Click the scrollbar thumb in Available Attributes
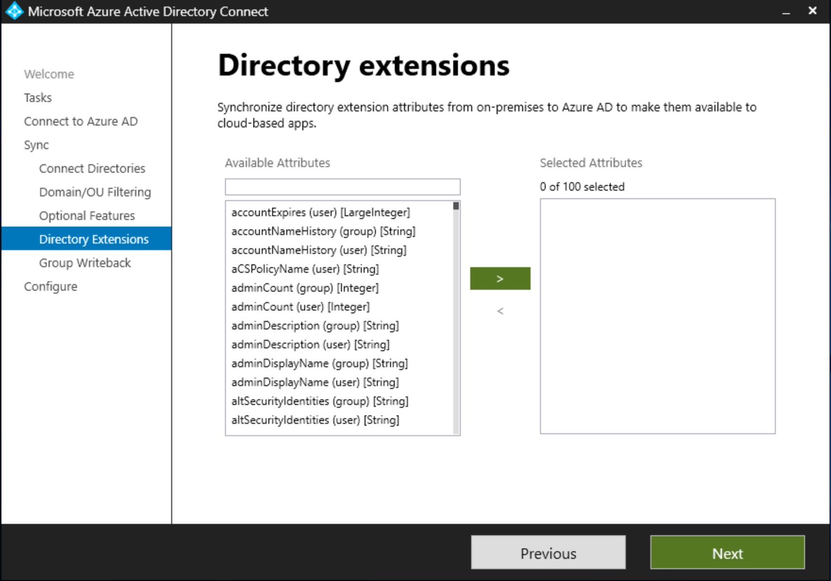Screen dimensions: 831x581 455,206
